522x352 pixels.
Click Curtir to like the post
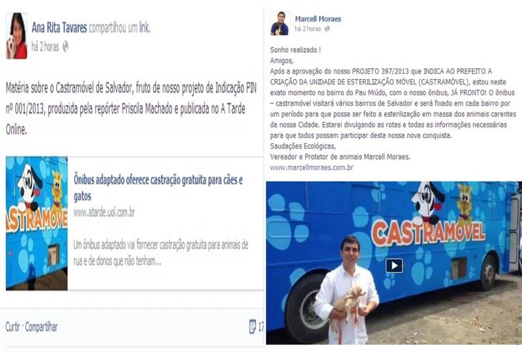click(x=12, y=327)
